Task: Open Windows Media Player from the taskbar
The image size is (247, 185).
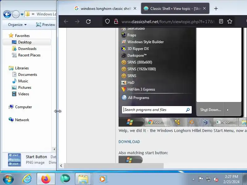Action: pyautogui.click(x=103, y=179)
